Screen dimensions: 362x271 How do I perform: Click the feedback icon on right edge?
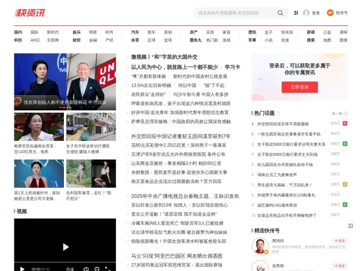click(351, 225)
